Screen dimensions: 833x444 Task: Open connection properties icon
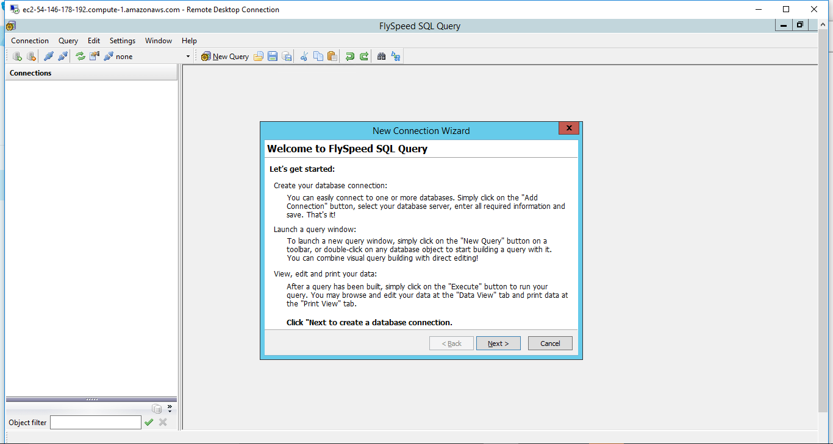(94, 56)
